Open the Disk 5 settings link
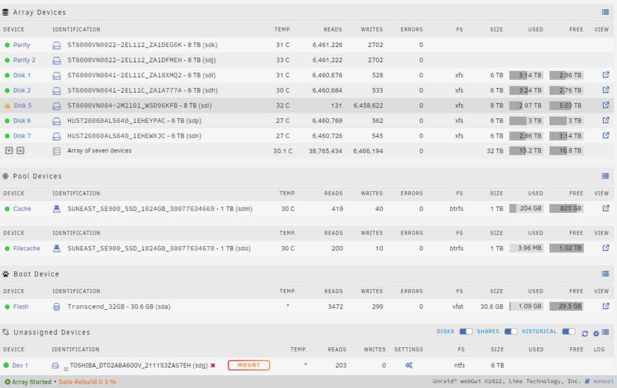The height and width of the screenshot is (388, 617). (x=23, y=105)
